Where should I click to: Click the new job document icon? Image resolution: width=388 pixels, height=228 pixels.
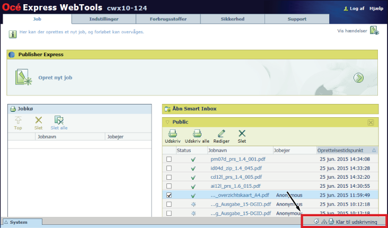pyautogui.click(x=23, y=77)
